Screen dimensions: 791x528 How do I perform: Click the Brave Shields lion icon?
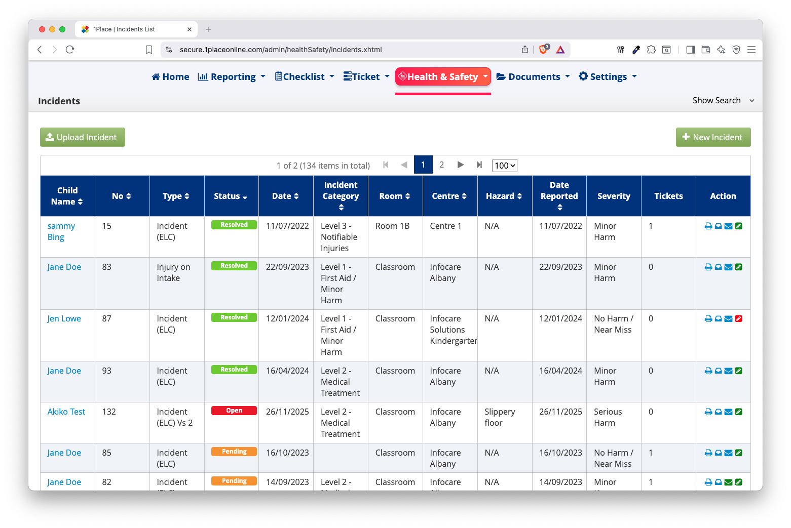(x=543, y=50)
